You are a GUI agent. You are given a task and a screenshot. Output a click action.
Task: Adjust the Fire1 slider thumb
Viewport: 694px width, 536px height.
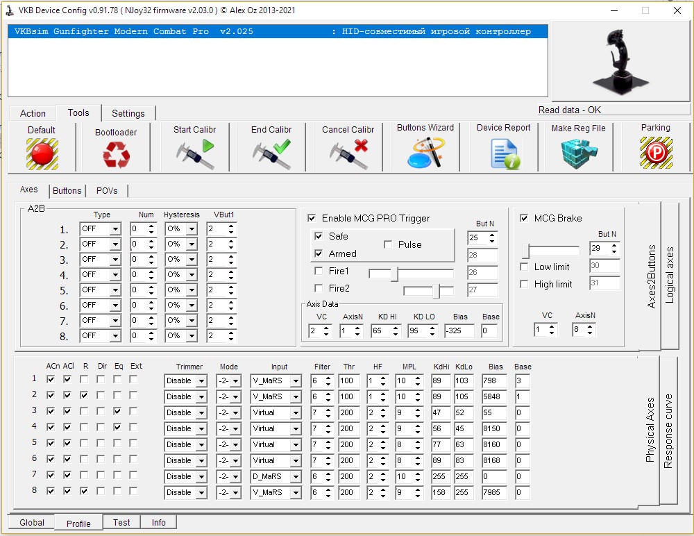tap(394, 274)
